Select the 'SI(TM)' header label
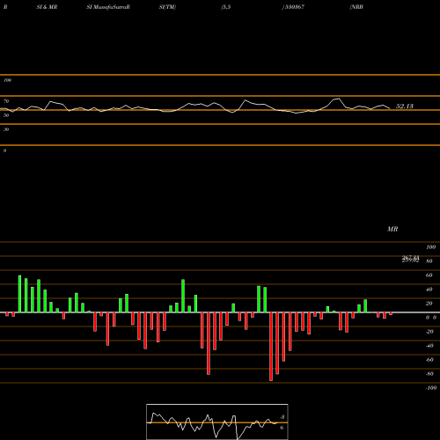 (x=167, y=7)
